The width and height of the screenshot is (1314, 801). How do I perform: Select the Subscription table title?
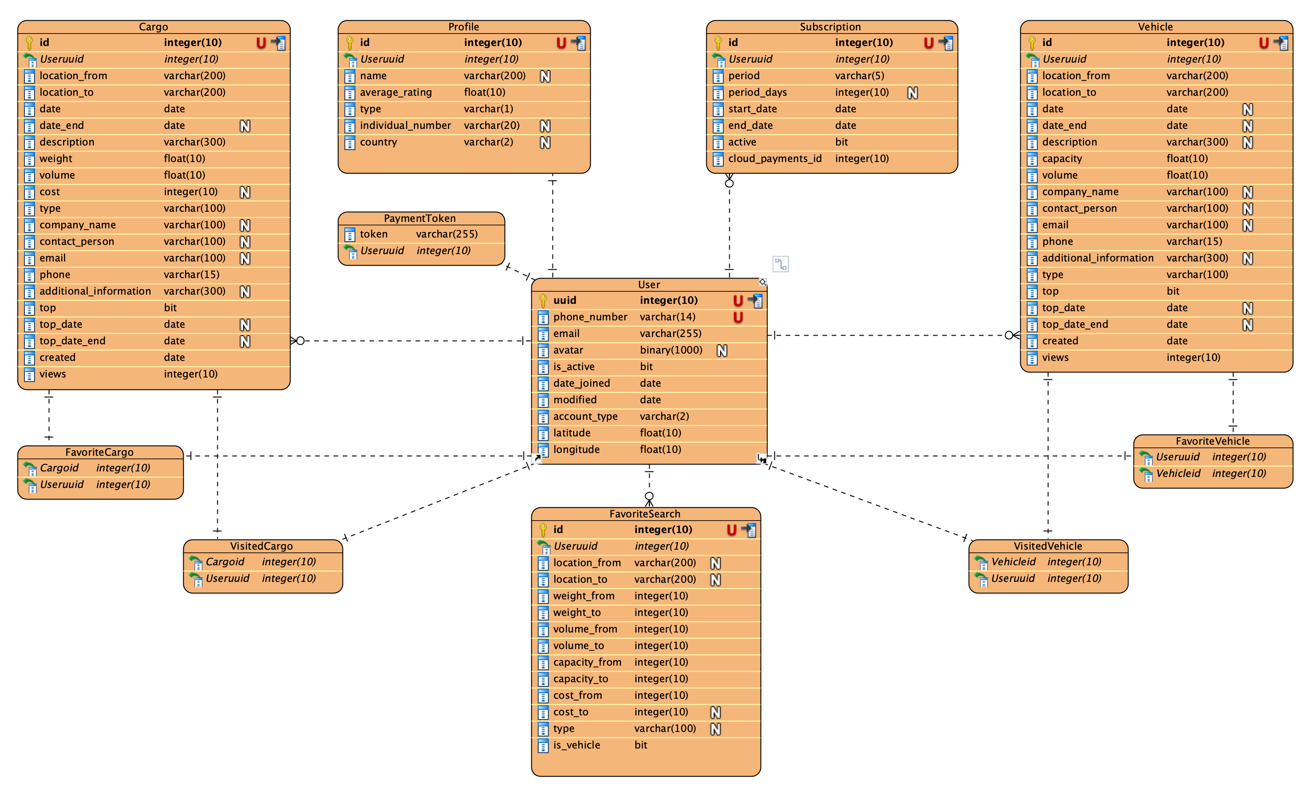[830, 27]
